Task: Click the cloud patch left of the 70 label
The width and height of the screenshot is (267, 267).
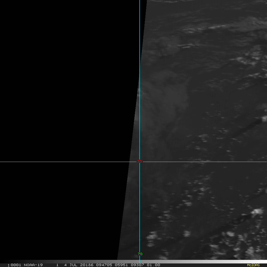Action: coord(152,236)
